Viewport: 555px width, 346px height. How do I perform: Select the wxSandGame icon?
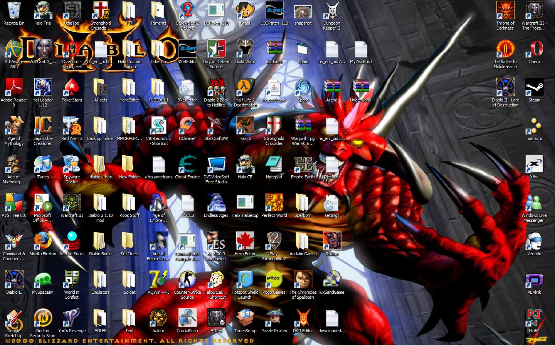(332, 279)
